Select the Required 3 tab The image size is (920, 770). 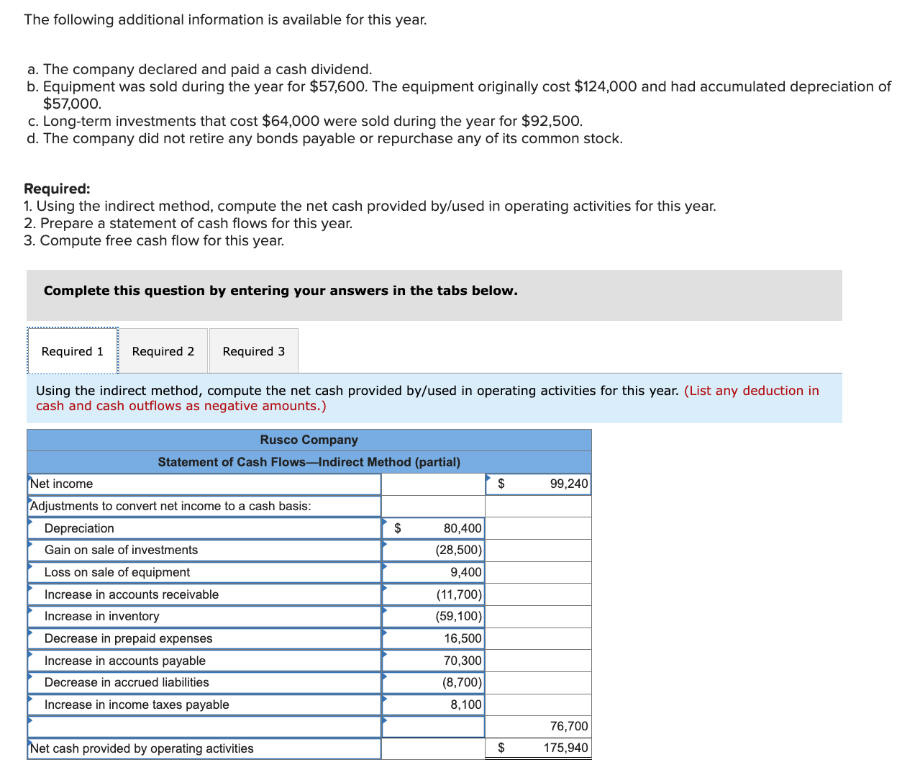pyautogui.click(x=254, y=351)
